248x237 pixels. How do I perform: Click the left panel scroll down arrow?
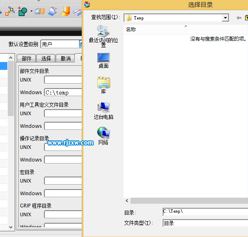11,227
